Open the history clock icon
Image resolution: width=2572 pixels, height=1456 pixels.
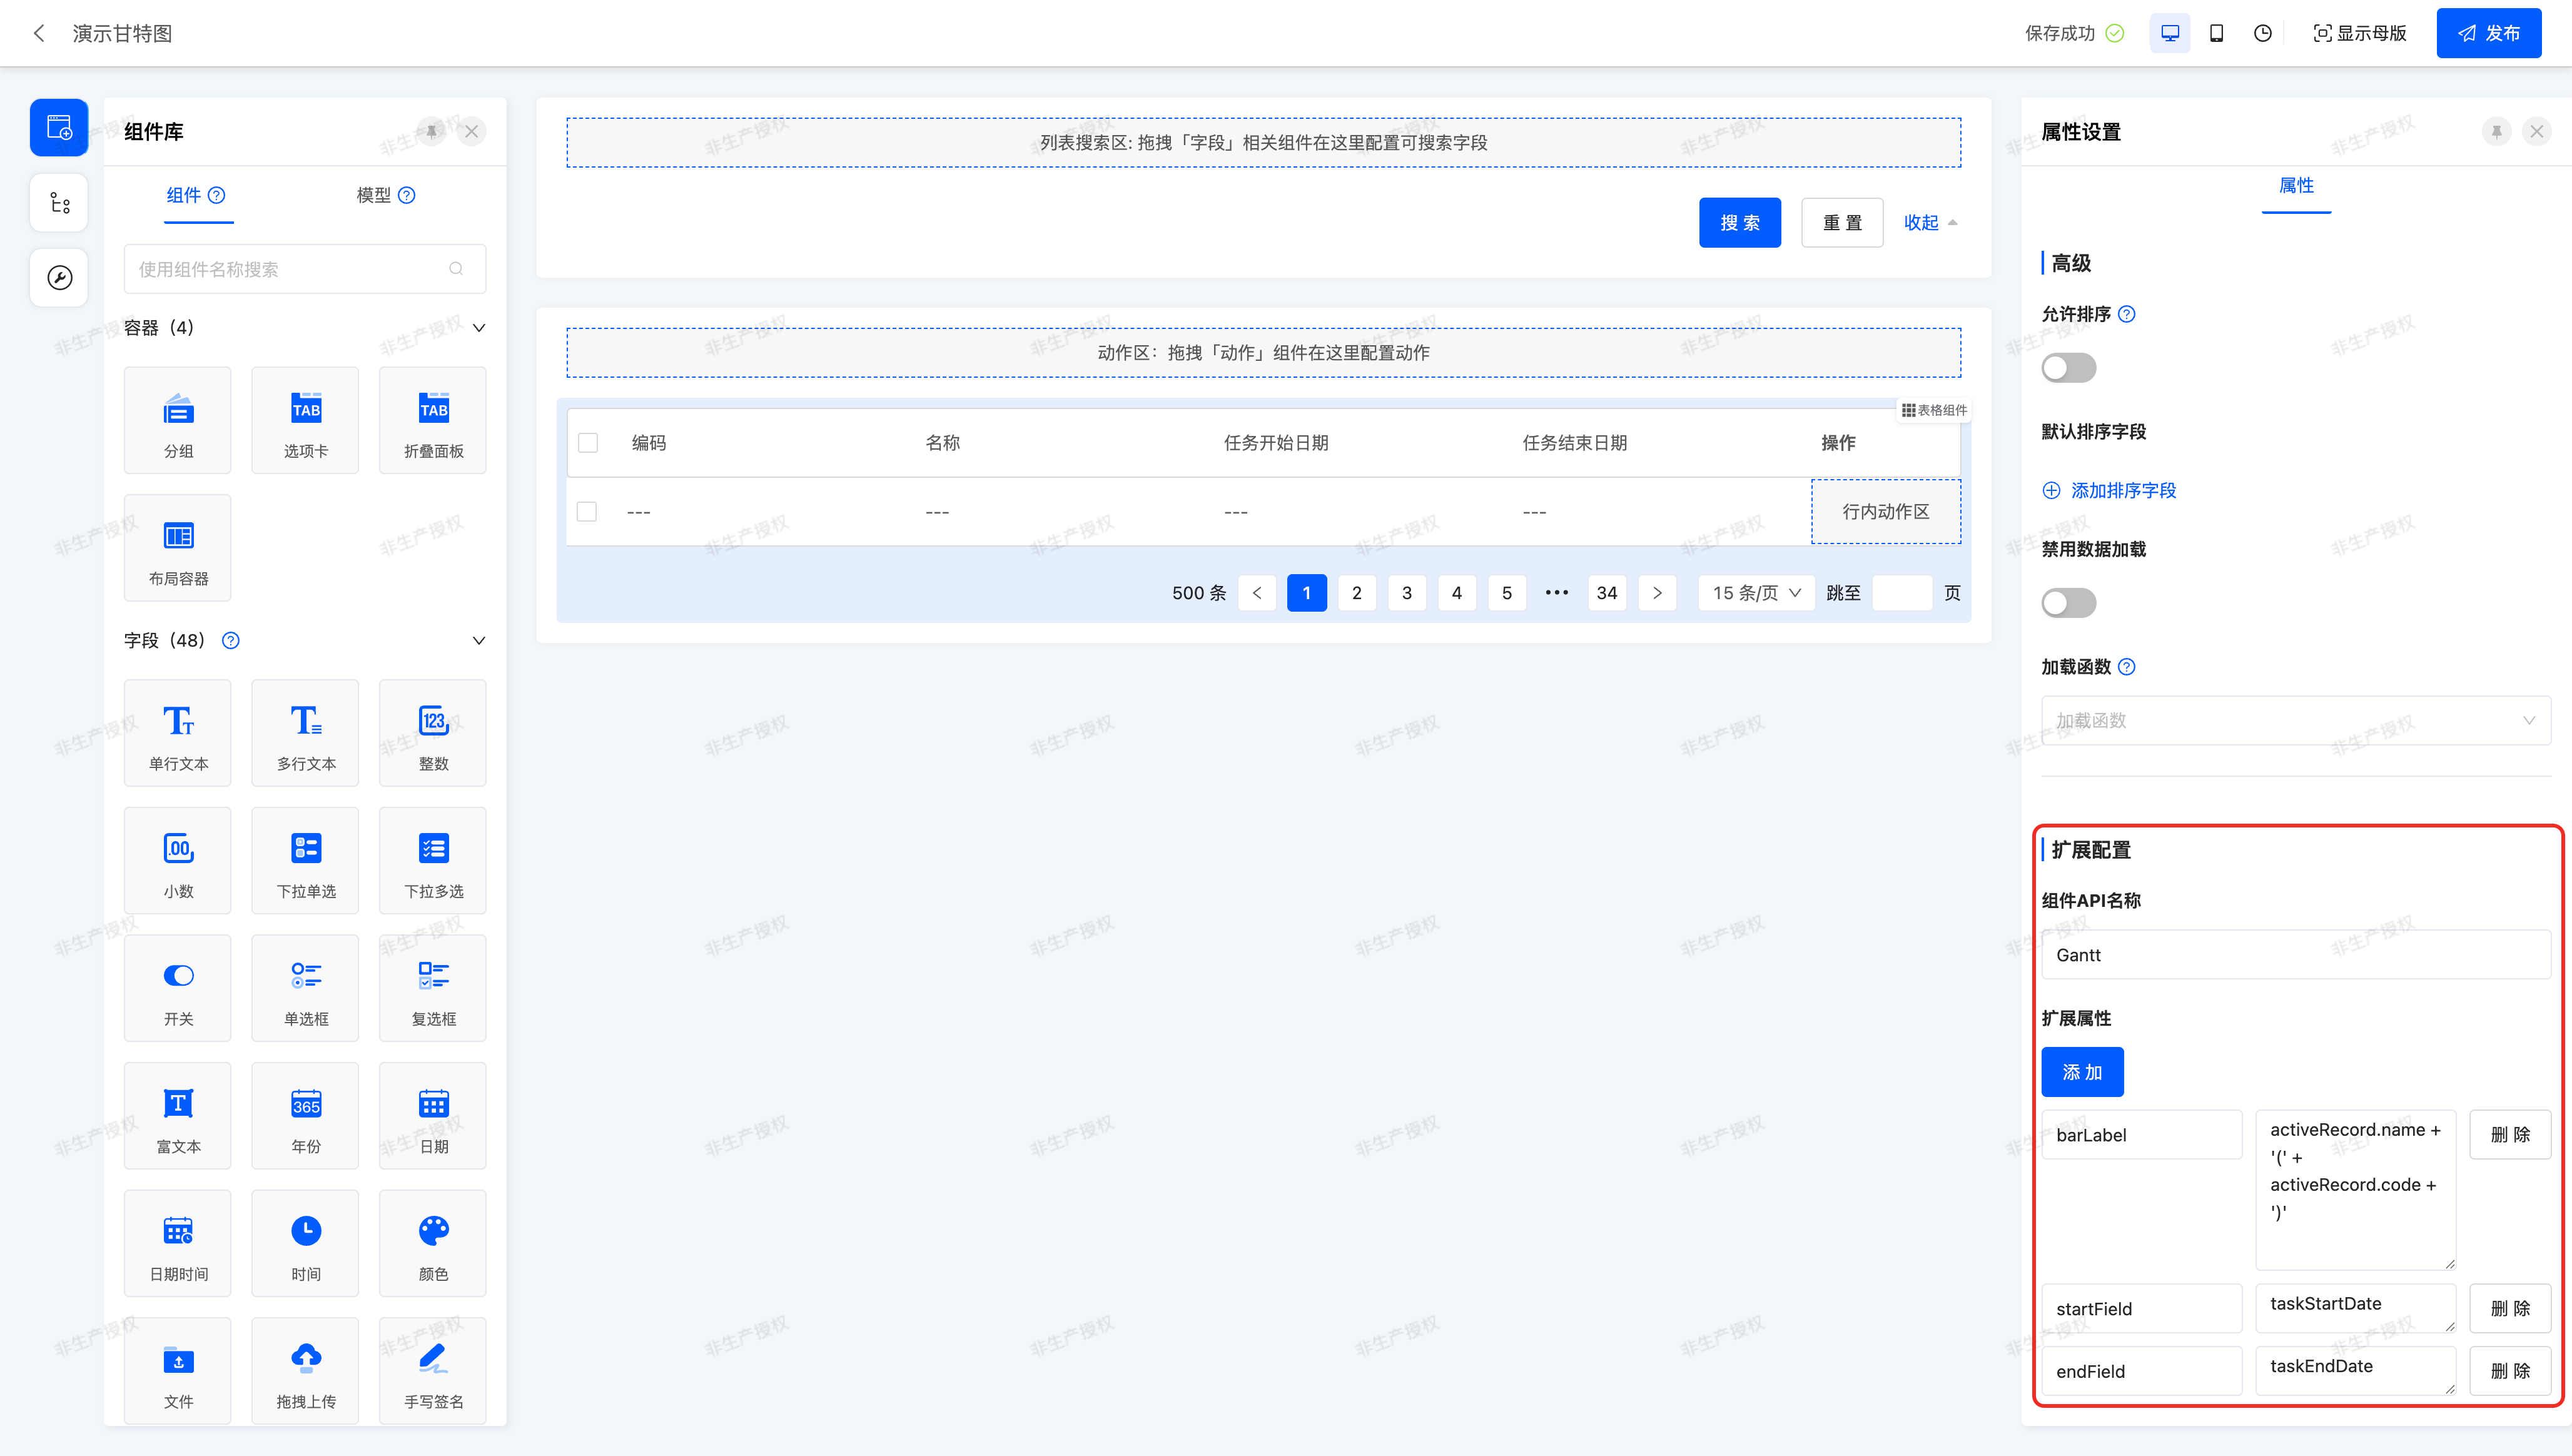2262,33
